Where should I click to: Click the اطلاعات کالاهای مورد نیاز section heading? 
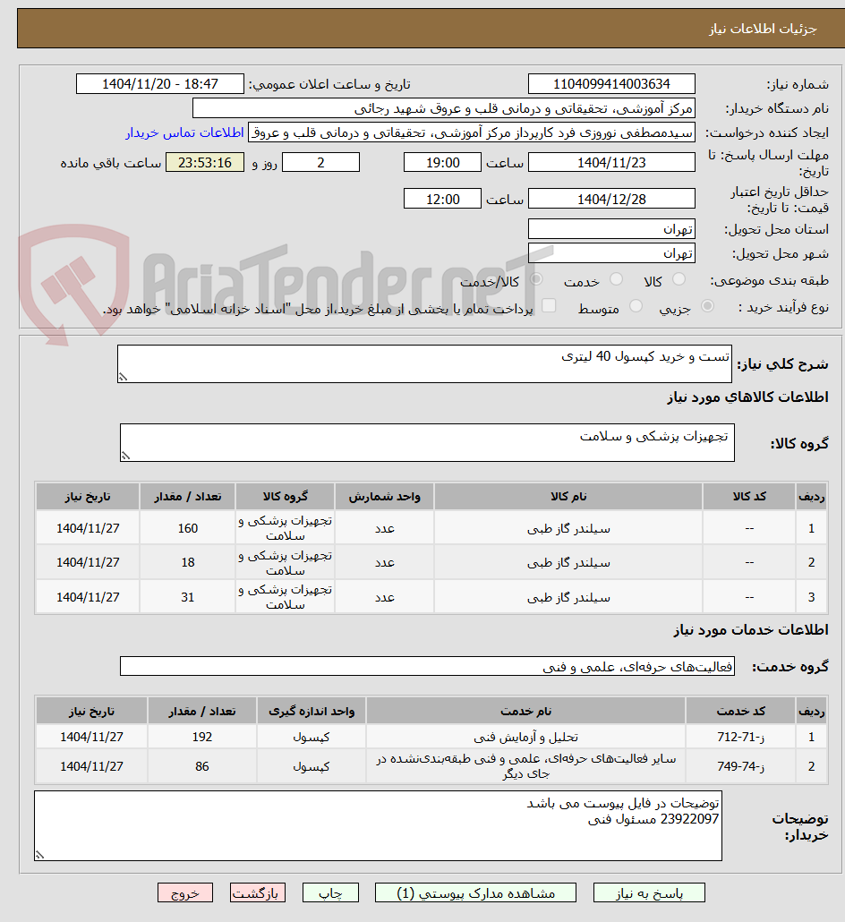pyautogui.click(x=747, y=397)
